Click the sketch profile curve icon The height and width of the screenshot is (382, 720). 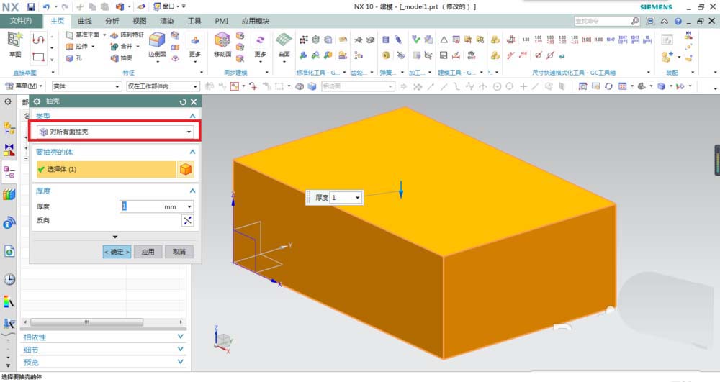pyautogui.click(x=38, y=40)
